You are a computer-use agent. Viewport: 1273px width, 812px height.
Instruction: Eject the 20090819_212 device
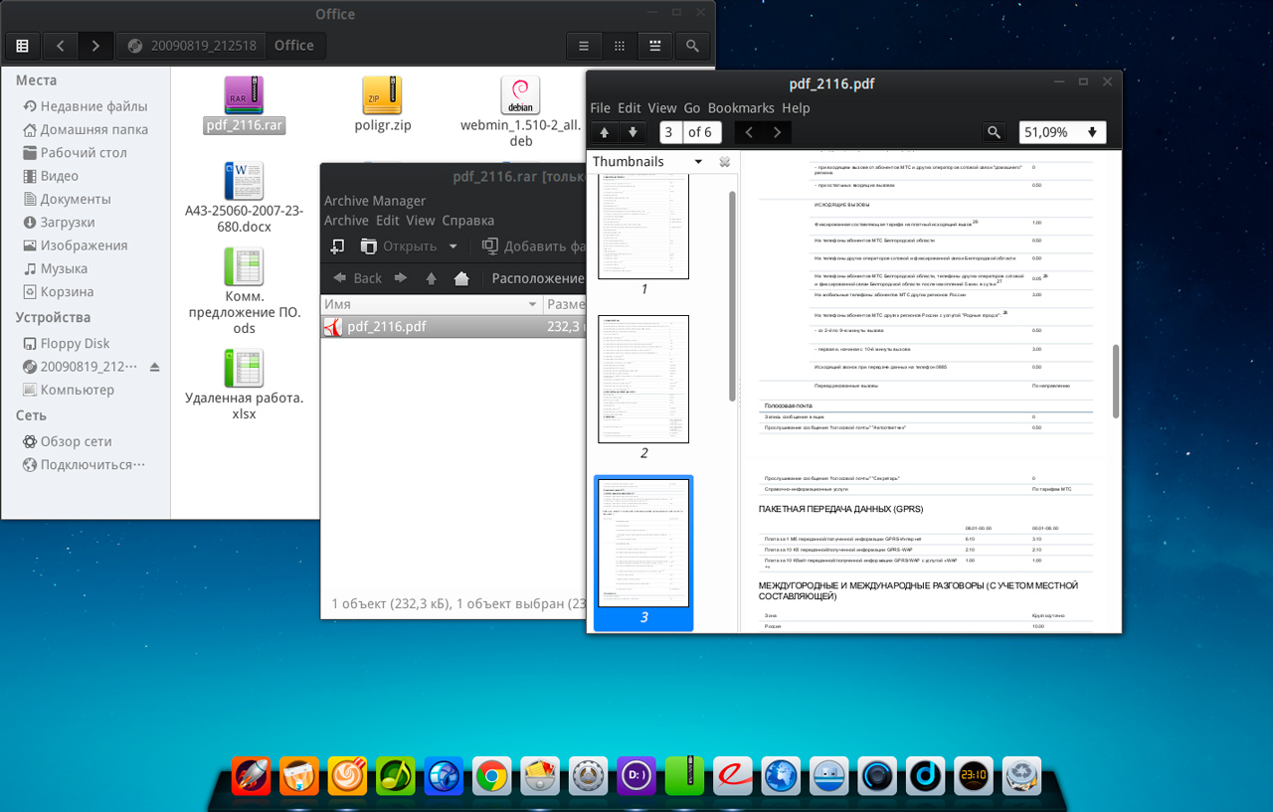(154, 367)
